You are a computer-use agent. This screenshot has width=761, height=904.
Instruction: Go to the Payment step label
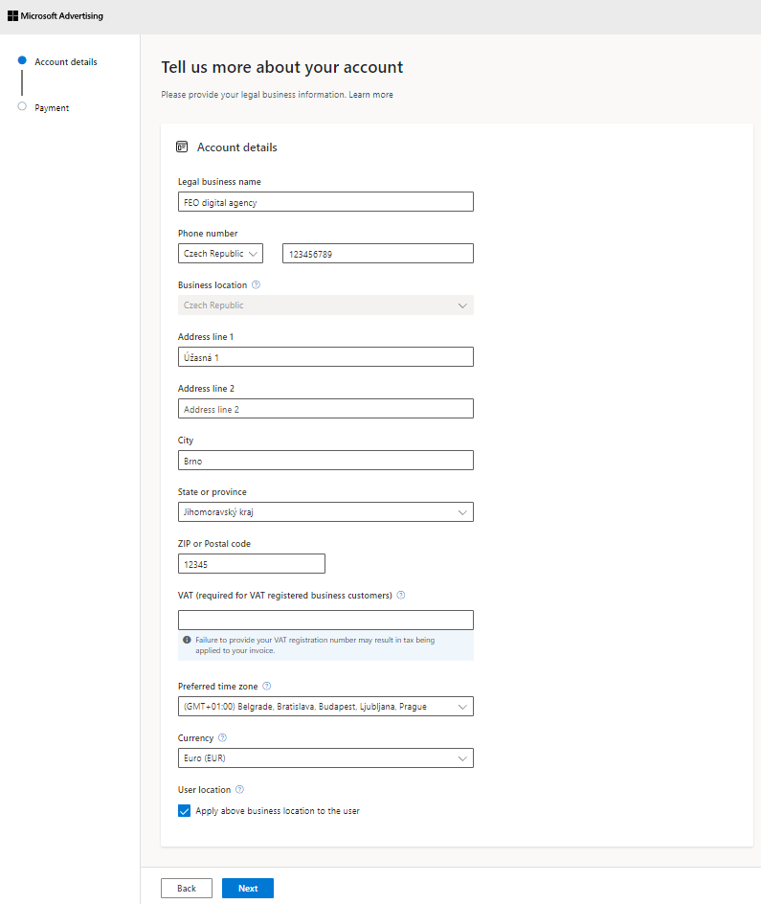click(x=52, y=108)
